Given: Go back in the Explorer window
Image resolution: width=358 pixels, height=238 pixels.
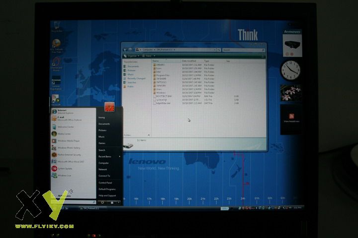Looking at the screenshot, I should point(125,50).
